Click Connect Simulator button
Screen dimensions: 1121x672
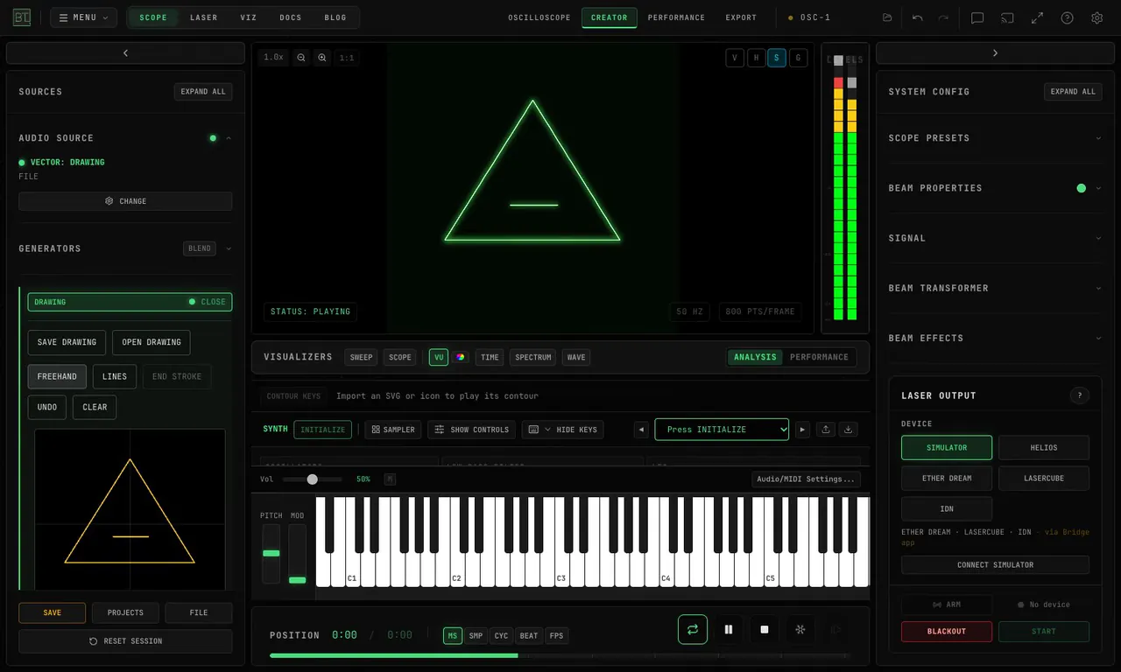point(995,565)
